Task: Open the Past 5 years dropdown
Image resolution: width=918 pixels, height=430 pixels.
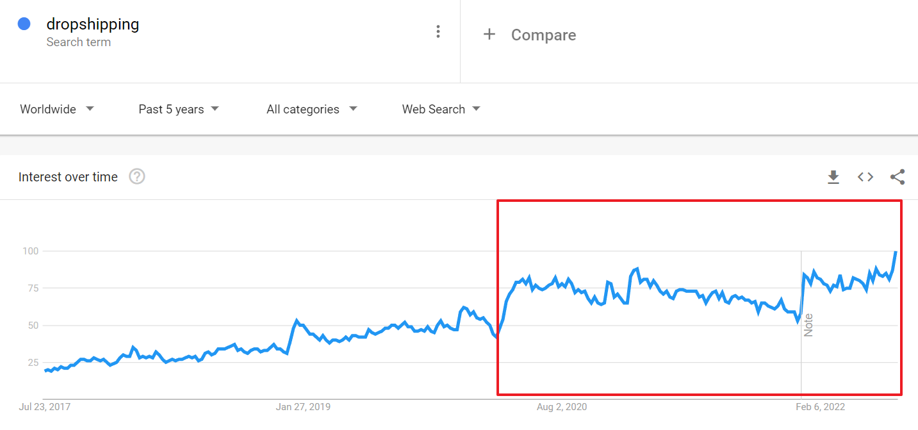Action: click(x=179, y=109)
